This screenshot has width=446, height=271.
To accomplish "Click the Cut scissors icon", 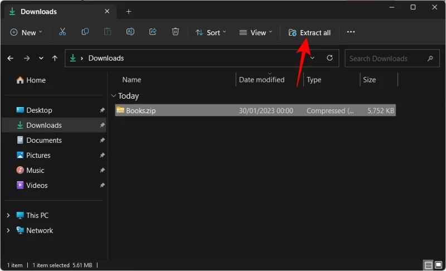I will pyautogui.click(x=62, y=32).
